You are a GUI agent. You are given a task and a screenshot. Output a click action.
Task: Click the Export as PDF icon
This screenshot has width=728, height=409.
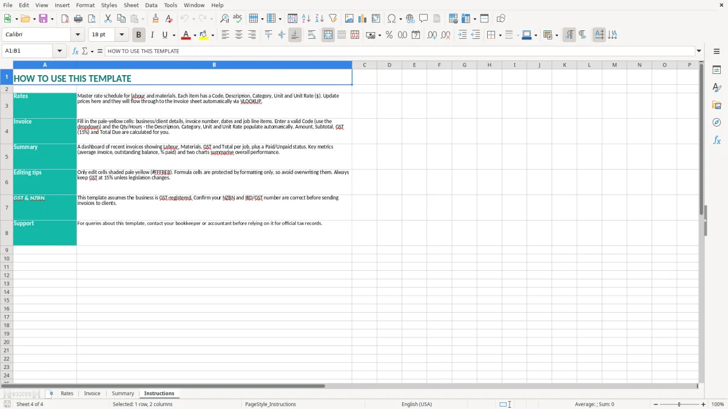click(65, 19)
